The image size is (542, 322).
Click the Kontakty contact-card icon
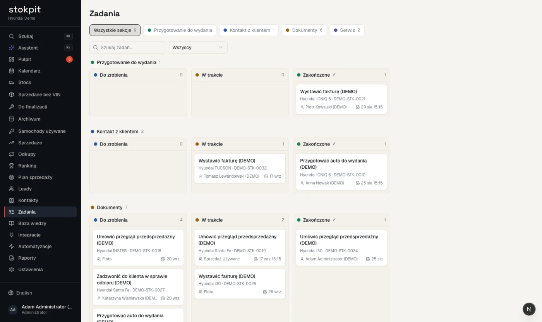tap(12, 200)
